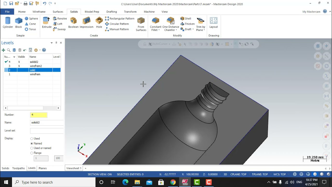Apply the Thicken tool
The height and width of the screenshot is (187, 332).
click(188, 24)
